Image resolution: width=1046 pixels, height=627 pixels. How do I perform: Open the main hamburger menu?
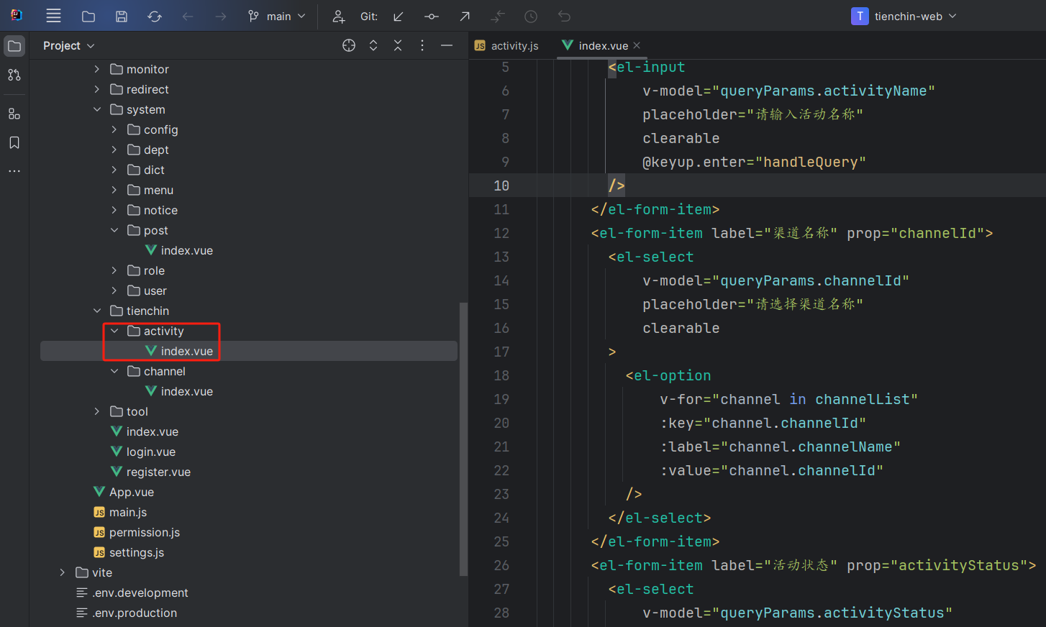pyautogui.click(x=53, y=16)
